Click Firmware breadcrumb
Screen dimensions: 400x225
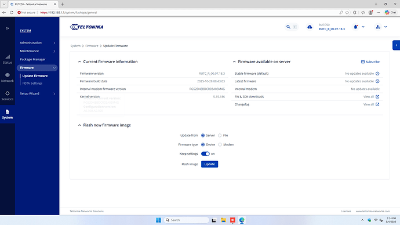92,46
